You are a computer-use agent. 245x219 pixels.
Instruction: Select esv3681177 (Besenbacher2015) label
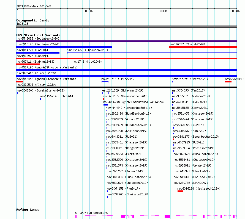196,137
